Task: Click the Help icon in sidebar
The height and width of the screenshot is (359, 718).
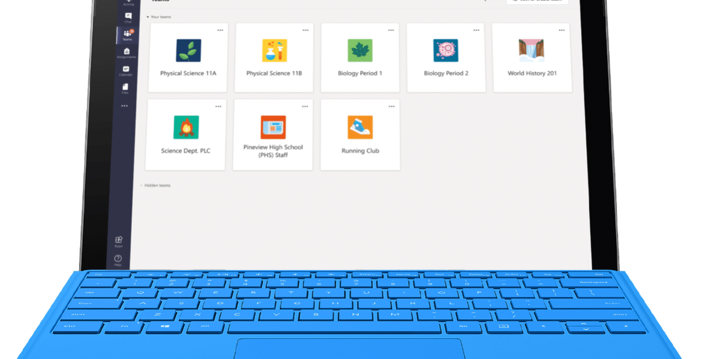Action: (x=118, y=260)
